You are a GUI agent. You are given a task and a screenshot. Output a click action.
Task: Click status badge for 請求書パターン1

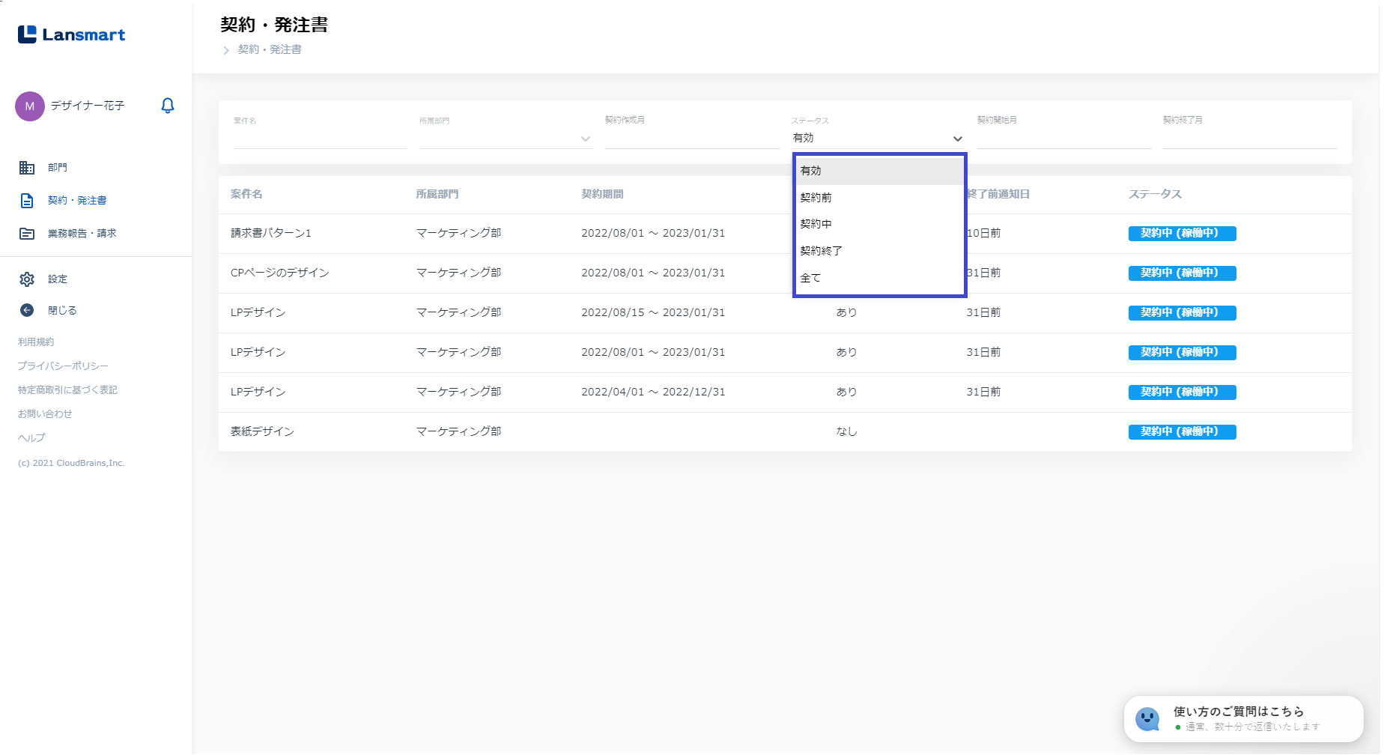click(x=1182, y=234)
